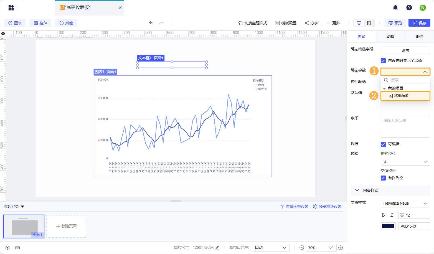The width and height of the screenshot is (434, 254).
Task: Redo the last action
Action: tap(161, 23)
